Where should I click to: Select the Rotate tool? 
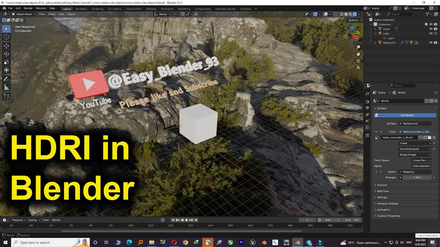pyautogui.click(x=7, y=54)
